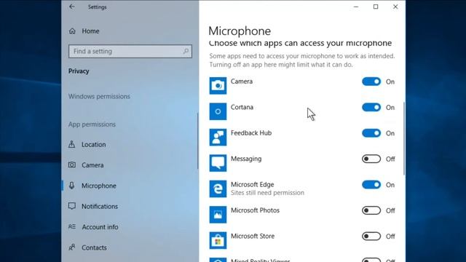Click the Messaging app icon
The height and width of the screenshot is (262, 466).
point(218,163)
